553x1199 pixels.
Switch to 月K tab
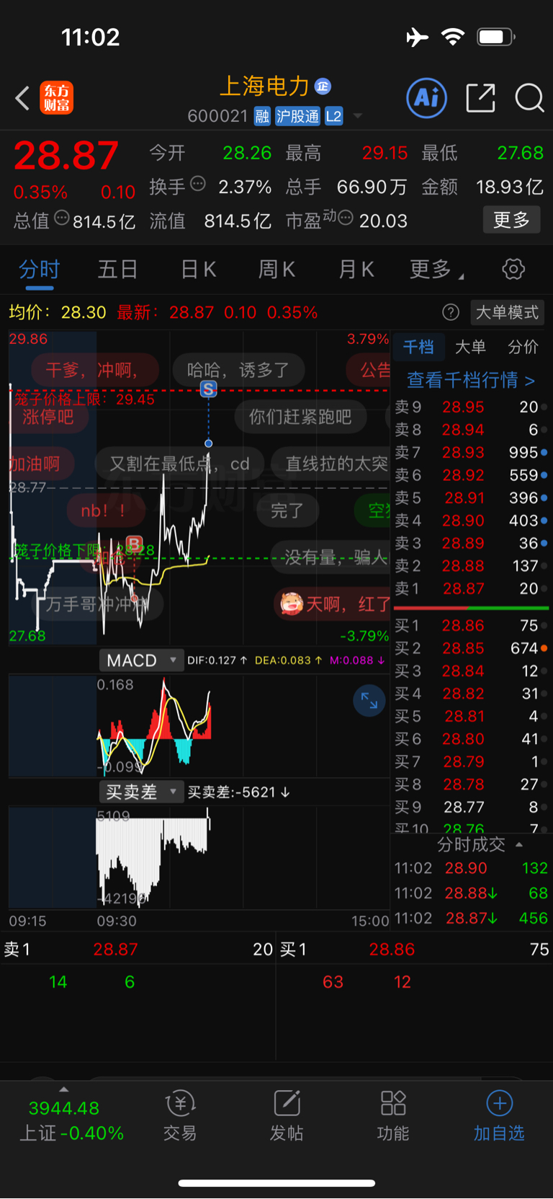point(356,270)
